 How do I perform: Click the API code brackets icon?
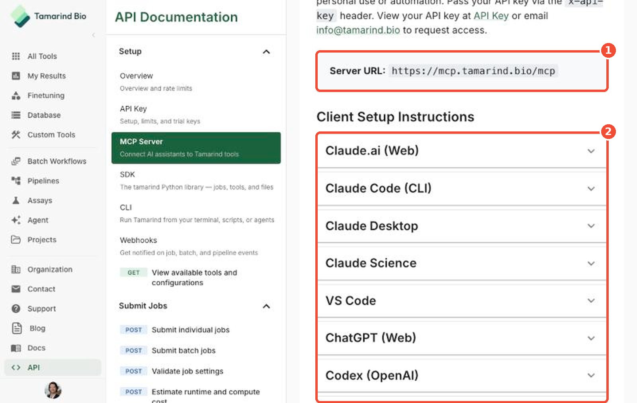coord(16,368)
